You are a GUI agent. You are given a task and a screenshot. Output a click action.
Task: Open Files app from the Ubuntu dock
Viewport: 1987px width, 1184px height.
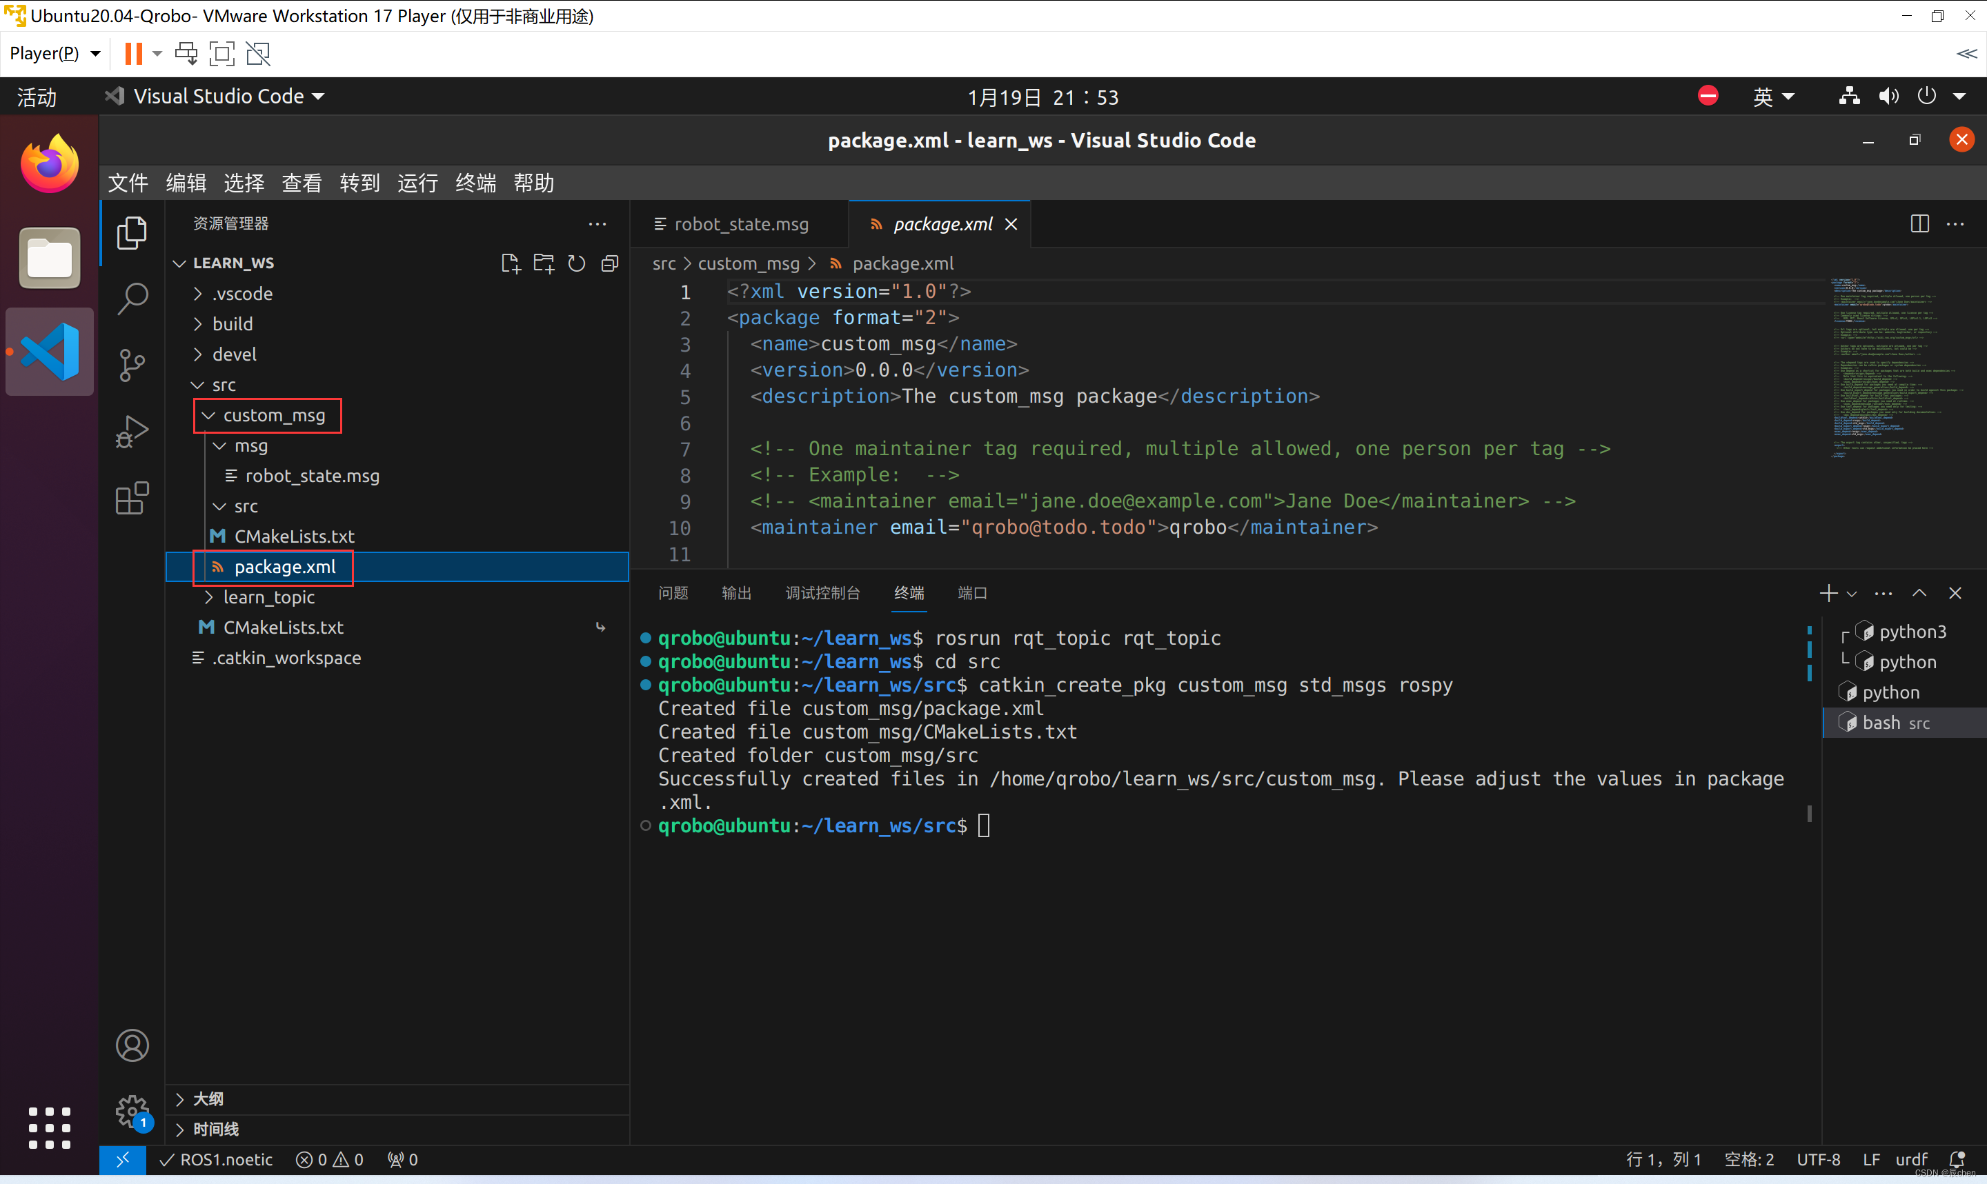[x=50, y=258]
